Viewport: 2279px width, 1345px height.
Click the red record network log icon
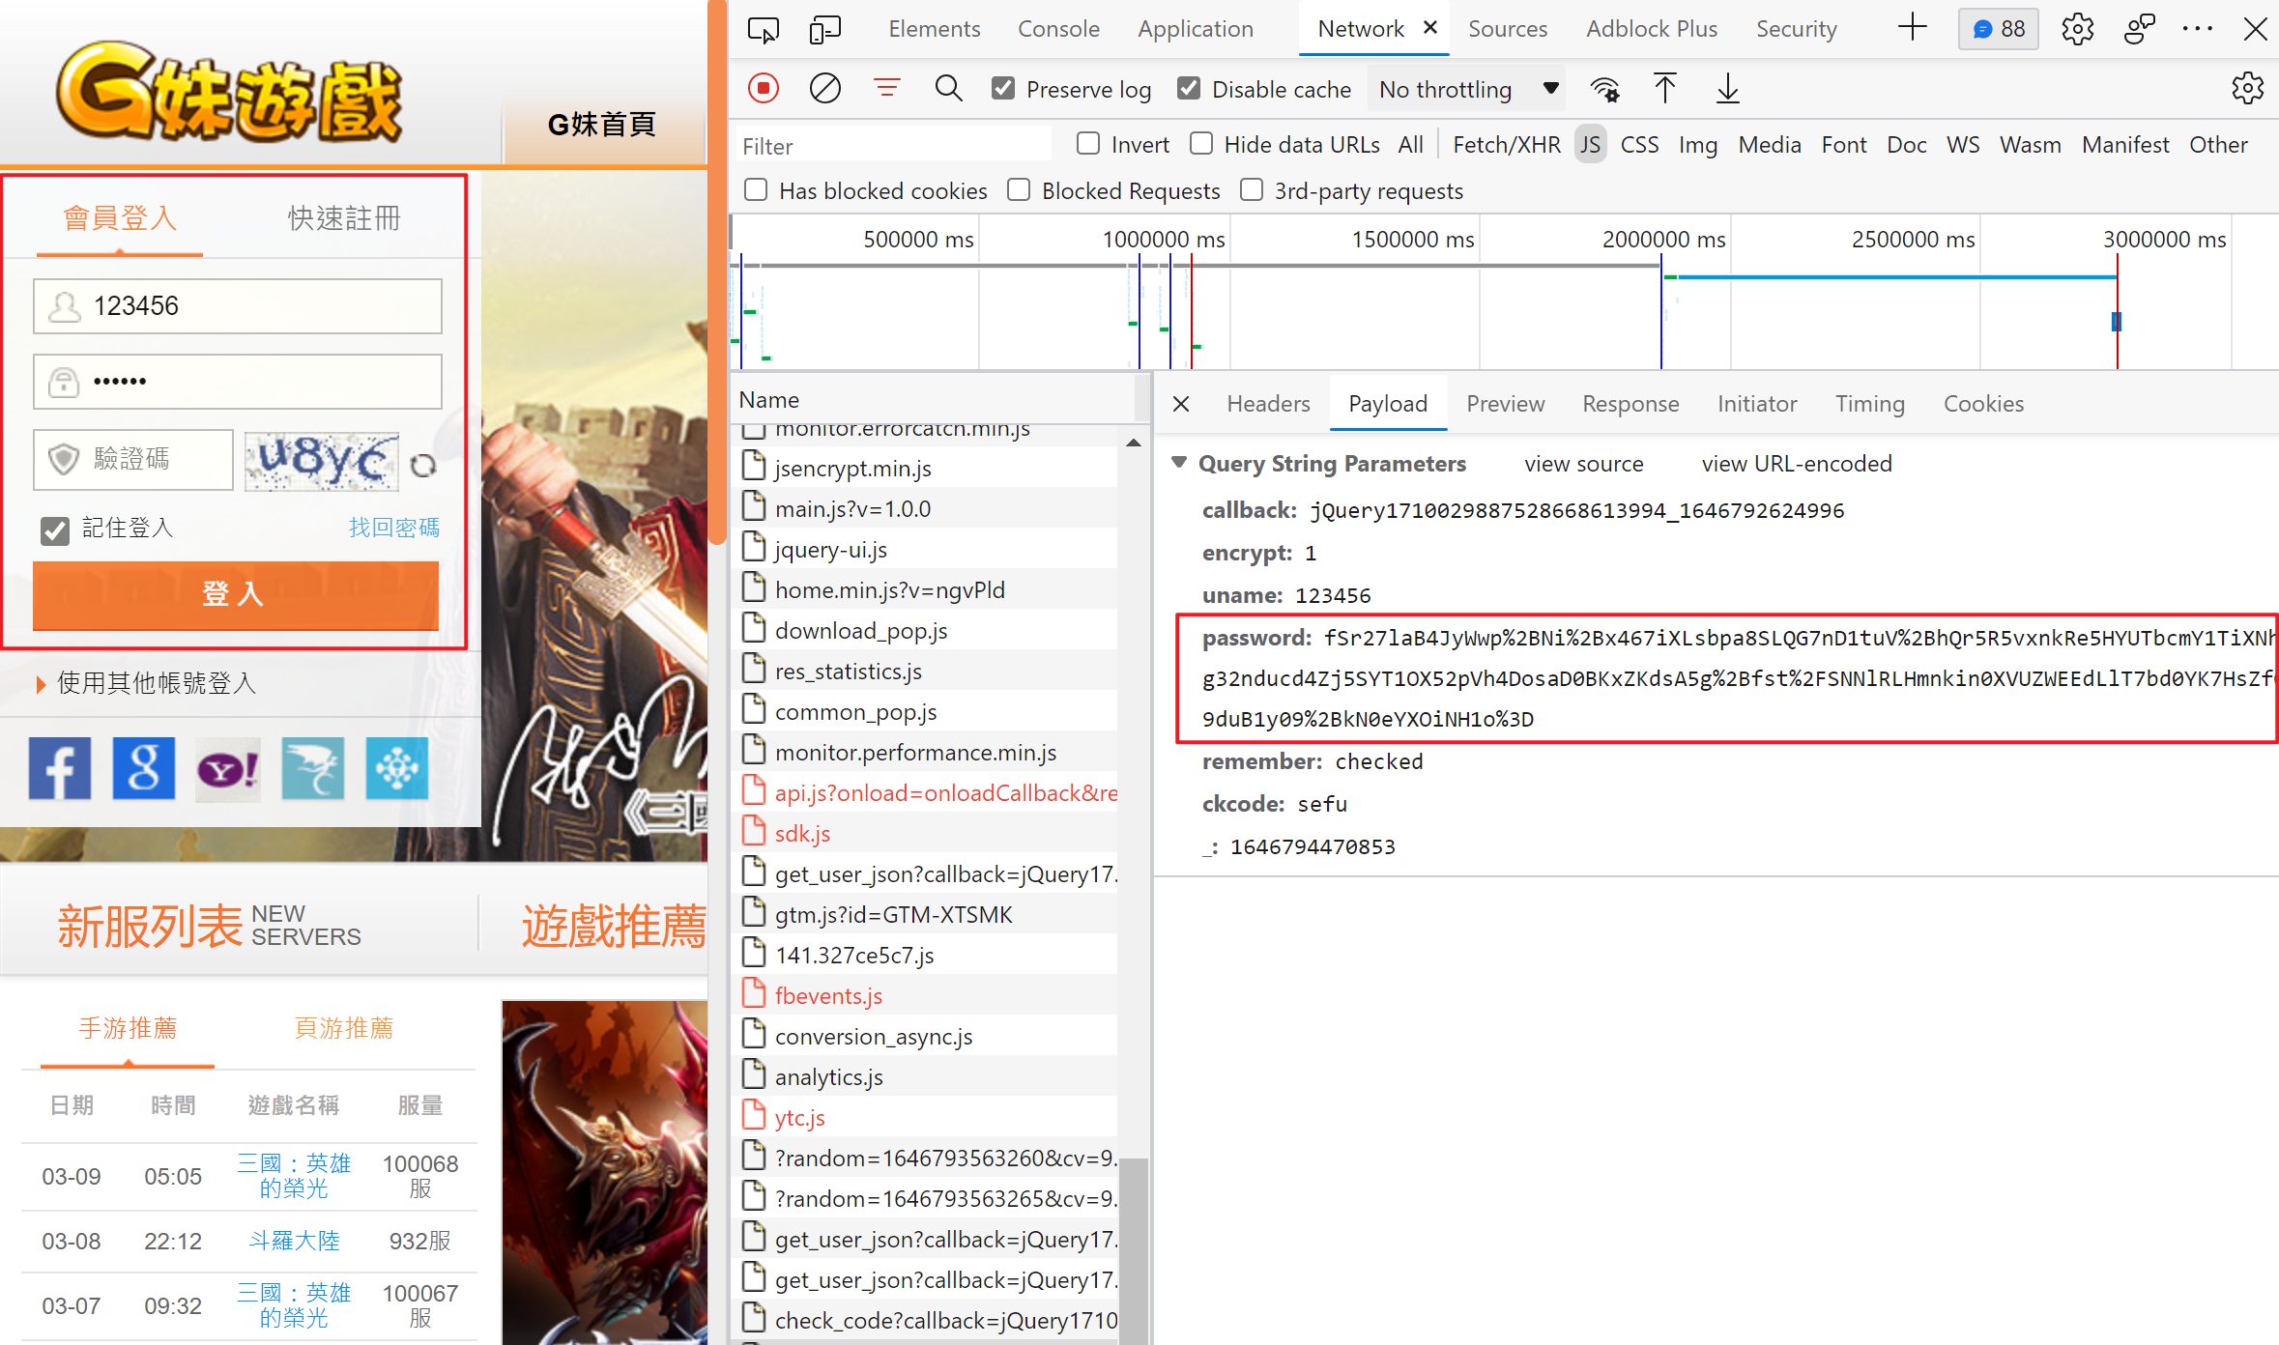tap(763, 89)
